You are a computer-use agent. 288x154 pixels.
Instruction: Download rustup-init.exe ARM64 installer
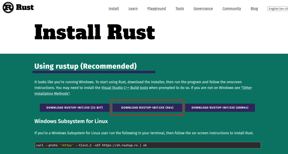point(220,108)
